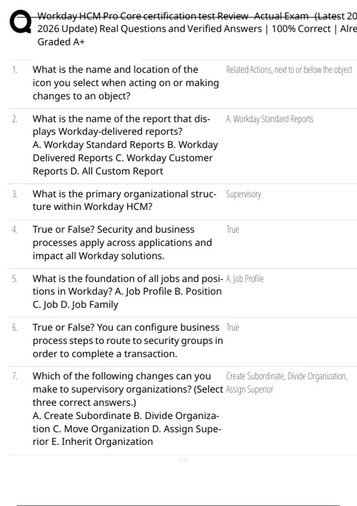Click answer 'Related Actions, next to or below the object'

pos(289,70)
